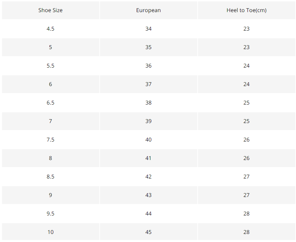This screenshot has height=242, width=296.
Task: Click shoe size 7.5 cell
Action: pyautogui.click(x=51, y=139)
